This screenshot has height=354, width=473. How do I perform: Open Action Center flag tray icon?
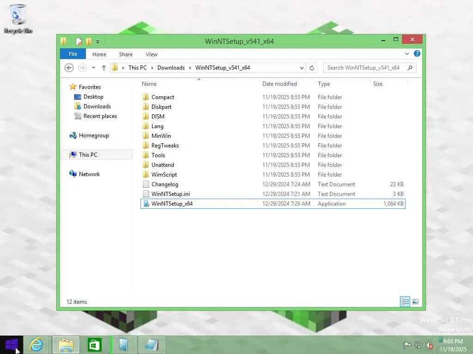(406, 345)
